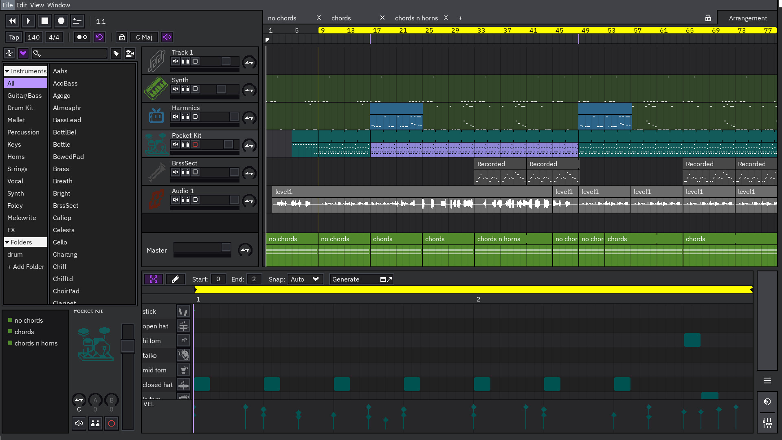Mute Track 1 with its speaker icon
782x440 pixels.
click(176, 61)
